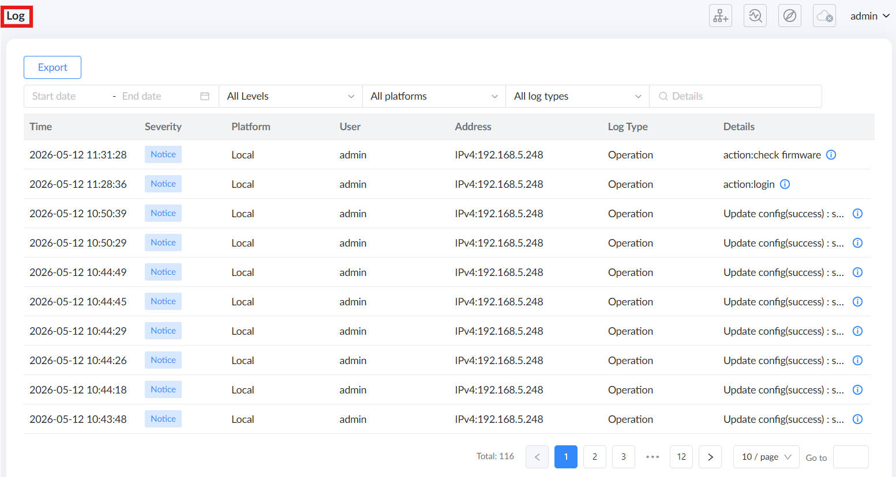Expand the All Levels dropdown

click(x=291, y=96)
